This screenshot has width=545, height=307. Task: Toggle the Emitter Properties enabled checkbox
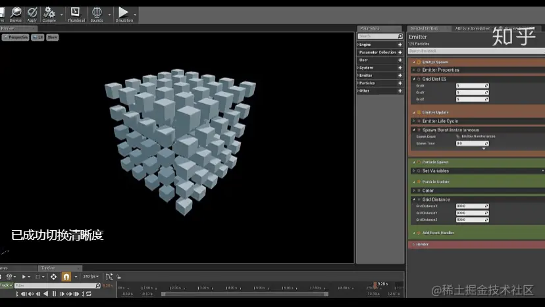[x=419, y=70]
